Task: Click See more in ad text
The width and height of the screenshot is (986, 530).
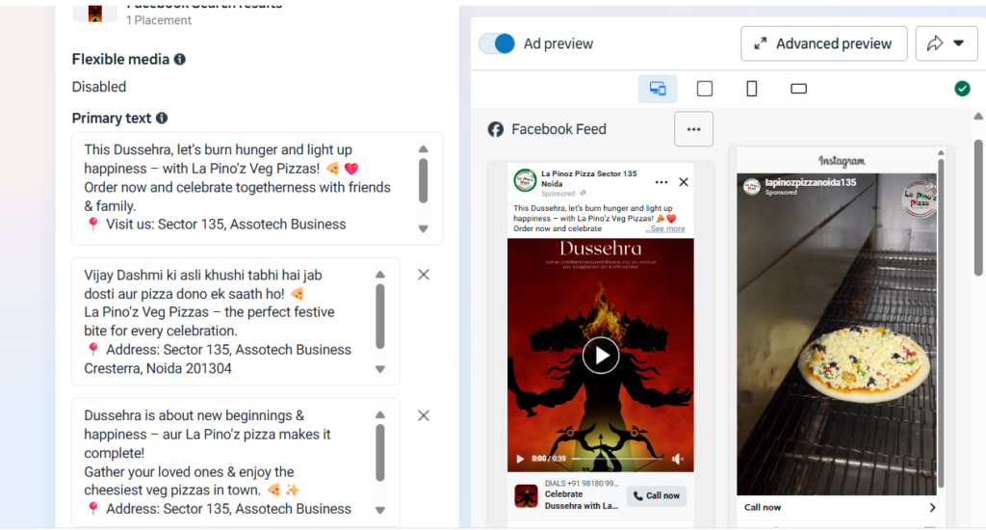Action: [x=666, y=229]
